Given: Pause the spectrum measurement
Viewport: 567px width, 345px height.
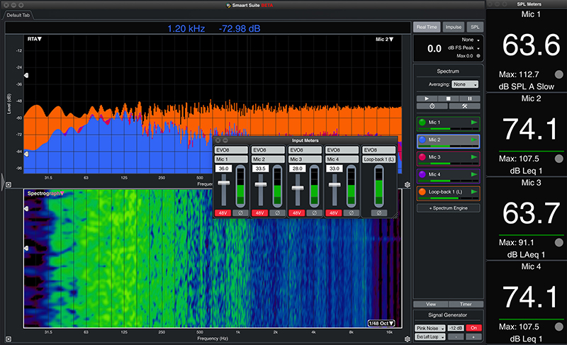Looking at the screenshot, I should tap(468, 97).
